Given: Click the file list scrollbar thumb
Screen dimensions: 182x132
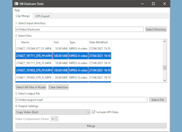Looking at the screenshot, I should click(165, 68).
